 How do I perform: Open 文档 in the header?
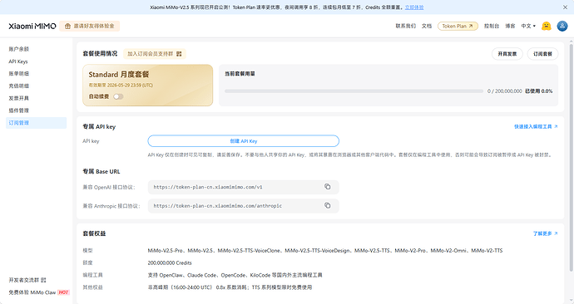pos(427,26)
